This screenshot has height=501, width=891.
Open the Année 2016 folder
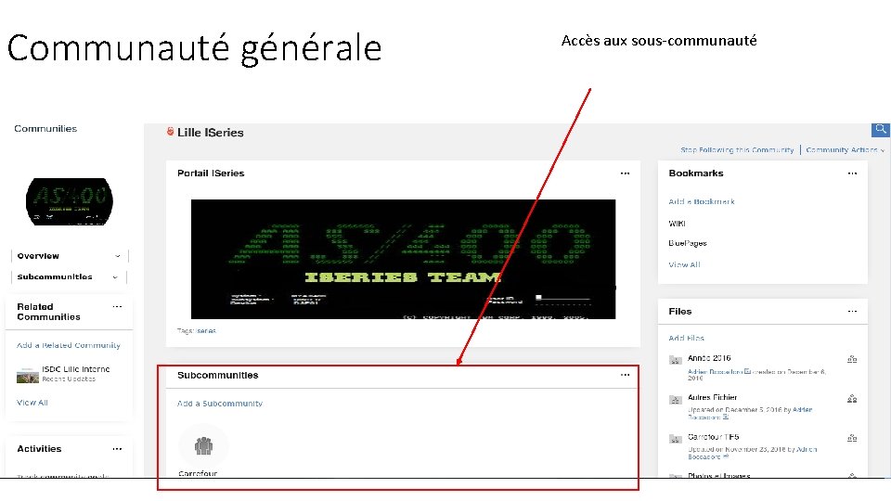(x=709, y=358)
